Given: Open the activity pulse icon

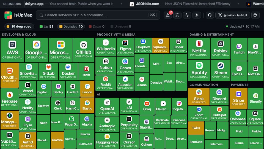Looking at the screenshot, I should click(187, 15).
